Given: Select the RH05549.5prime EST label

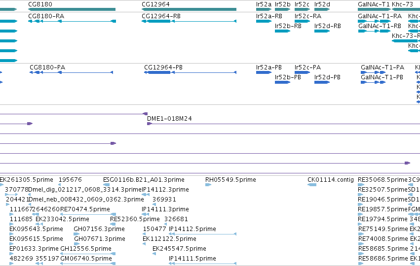Looking at the screenshot, I should 230,180.
